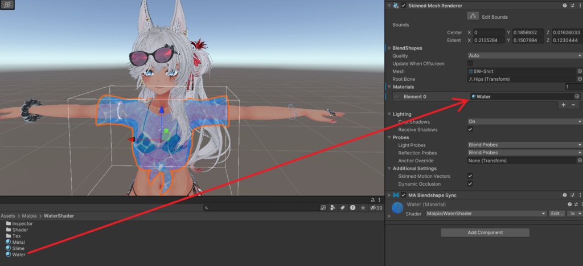Click the Water material preview sphere
The image size is (583, 266).
[x=398, y=207]
